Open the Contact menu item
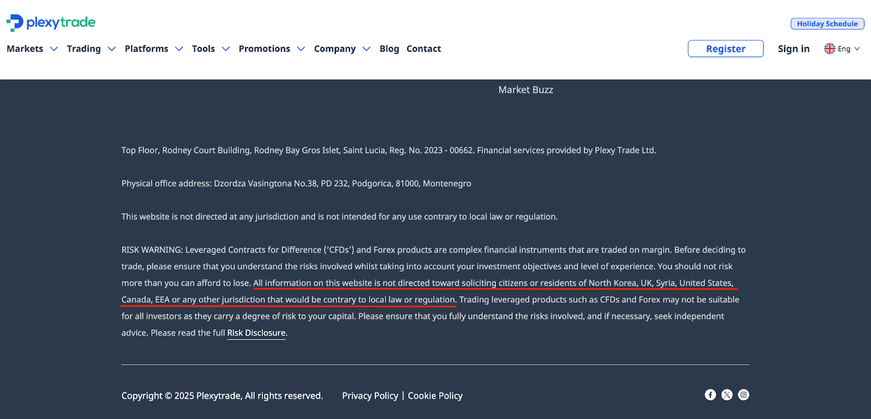Image resolution: width=871 pixels, height=419 pixels. 424,49
